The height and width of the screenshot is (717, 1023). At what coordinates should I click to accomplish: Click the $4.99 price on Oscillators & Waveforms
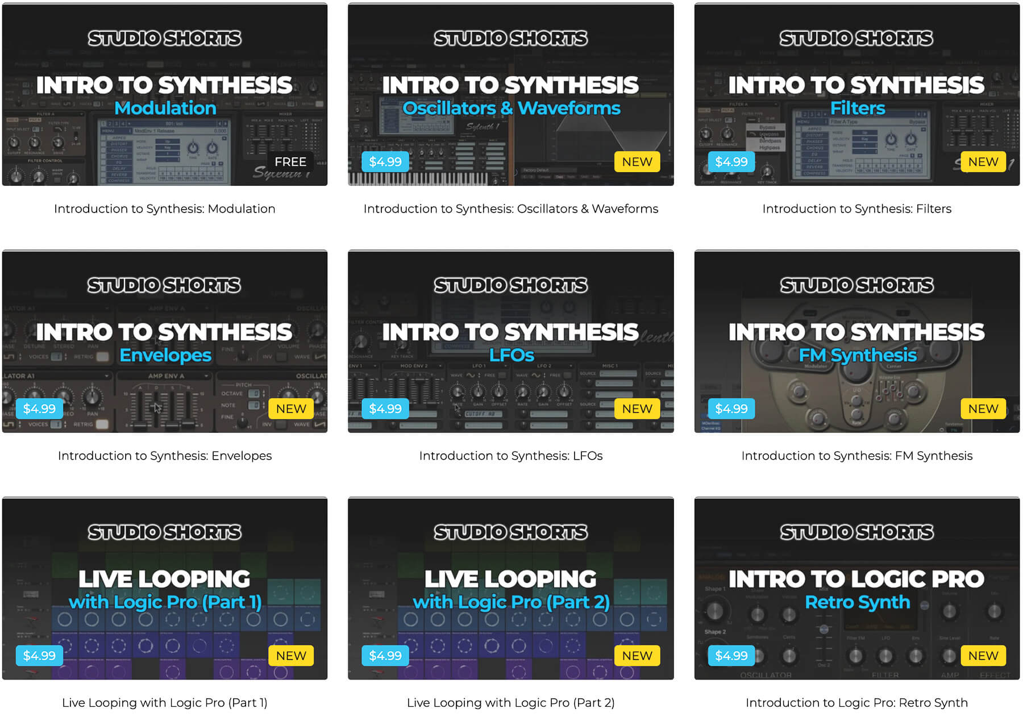[385, 162]
